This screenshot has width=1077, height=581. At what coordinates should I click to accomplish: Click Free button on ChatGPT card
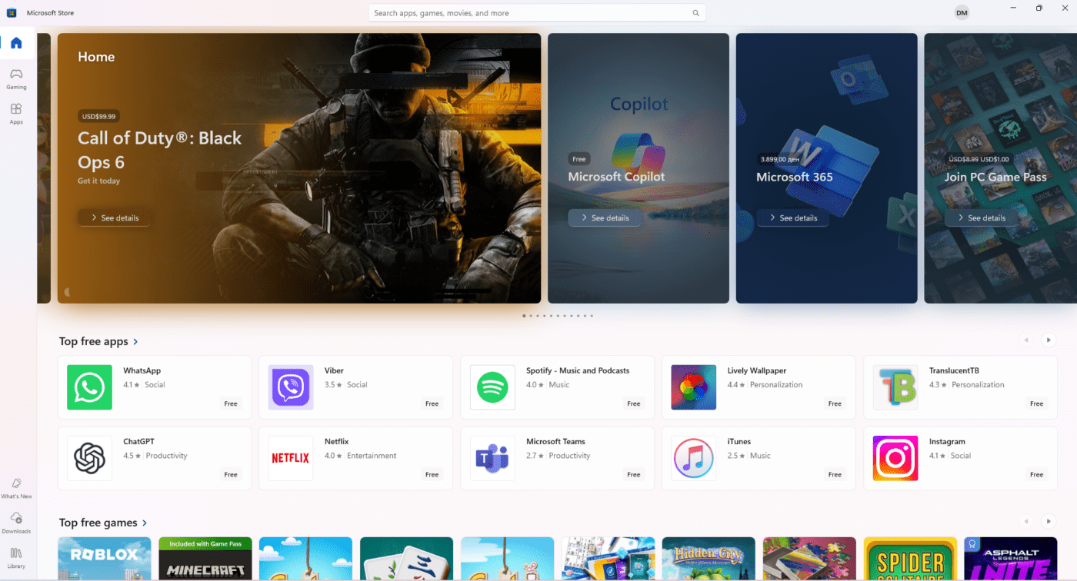click(x=231, y=475)
